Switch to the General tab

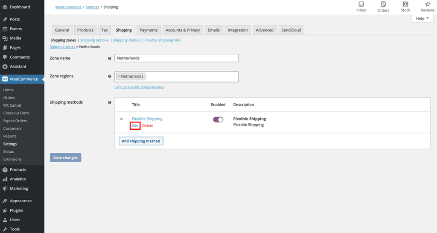pyautogui.click(x=62, y=30)
